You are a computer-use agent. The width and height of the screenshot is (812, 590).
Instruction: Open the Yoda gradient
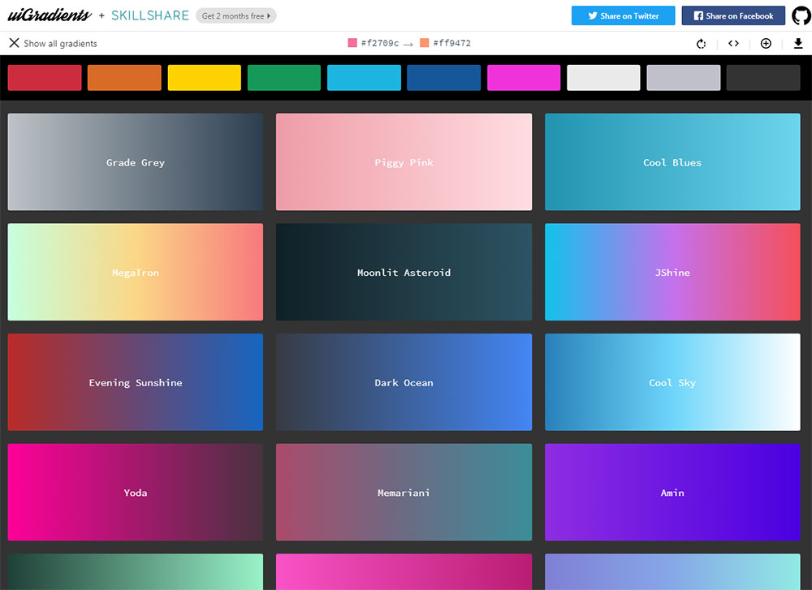[x=135, y=492]
